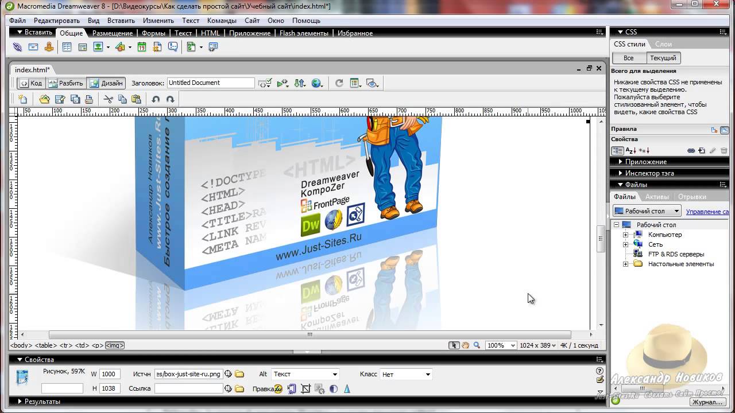Switch to the Формы insert tab
Screen dimensions: 735x413
click(153, 33)
